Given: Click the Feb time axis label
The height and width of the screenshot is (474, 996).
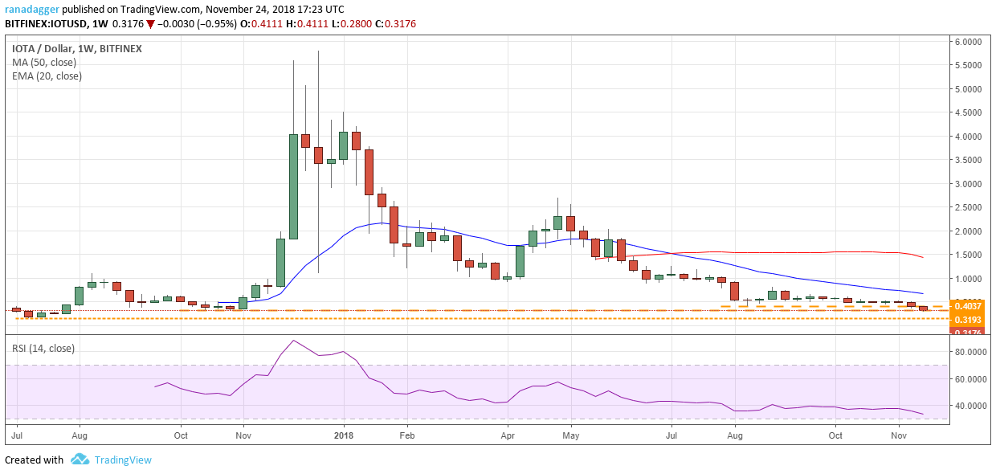Looking at the screenshot, I should 406,435.
